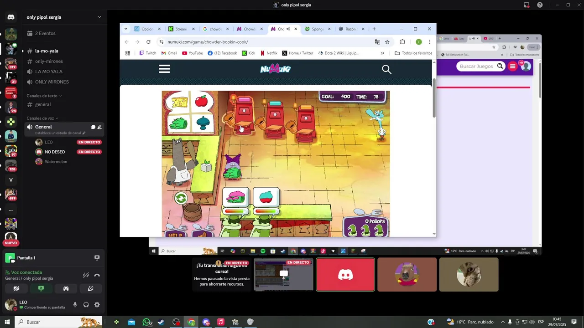Screen dimensions: 584x328
Task: Select user Watermelon in the voice channel
Action: click(x=56, y=162)
